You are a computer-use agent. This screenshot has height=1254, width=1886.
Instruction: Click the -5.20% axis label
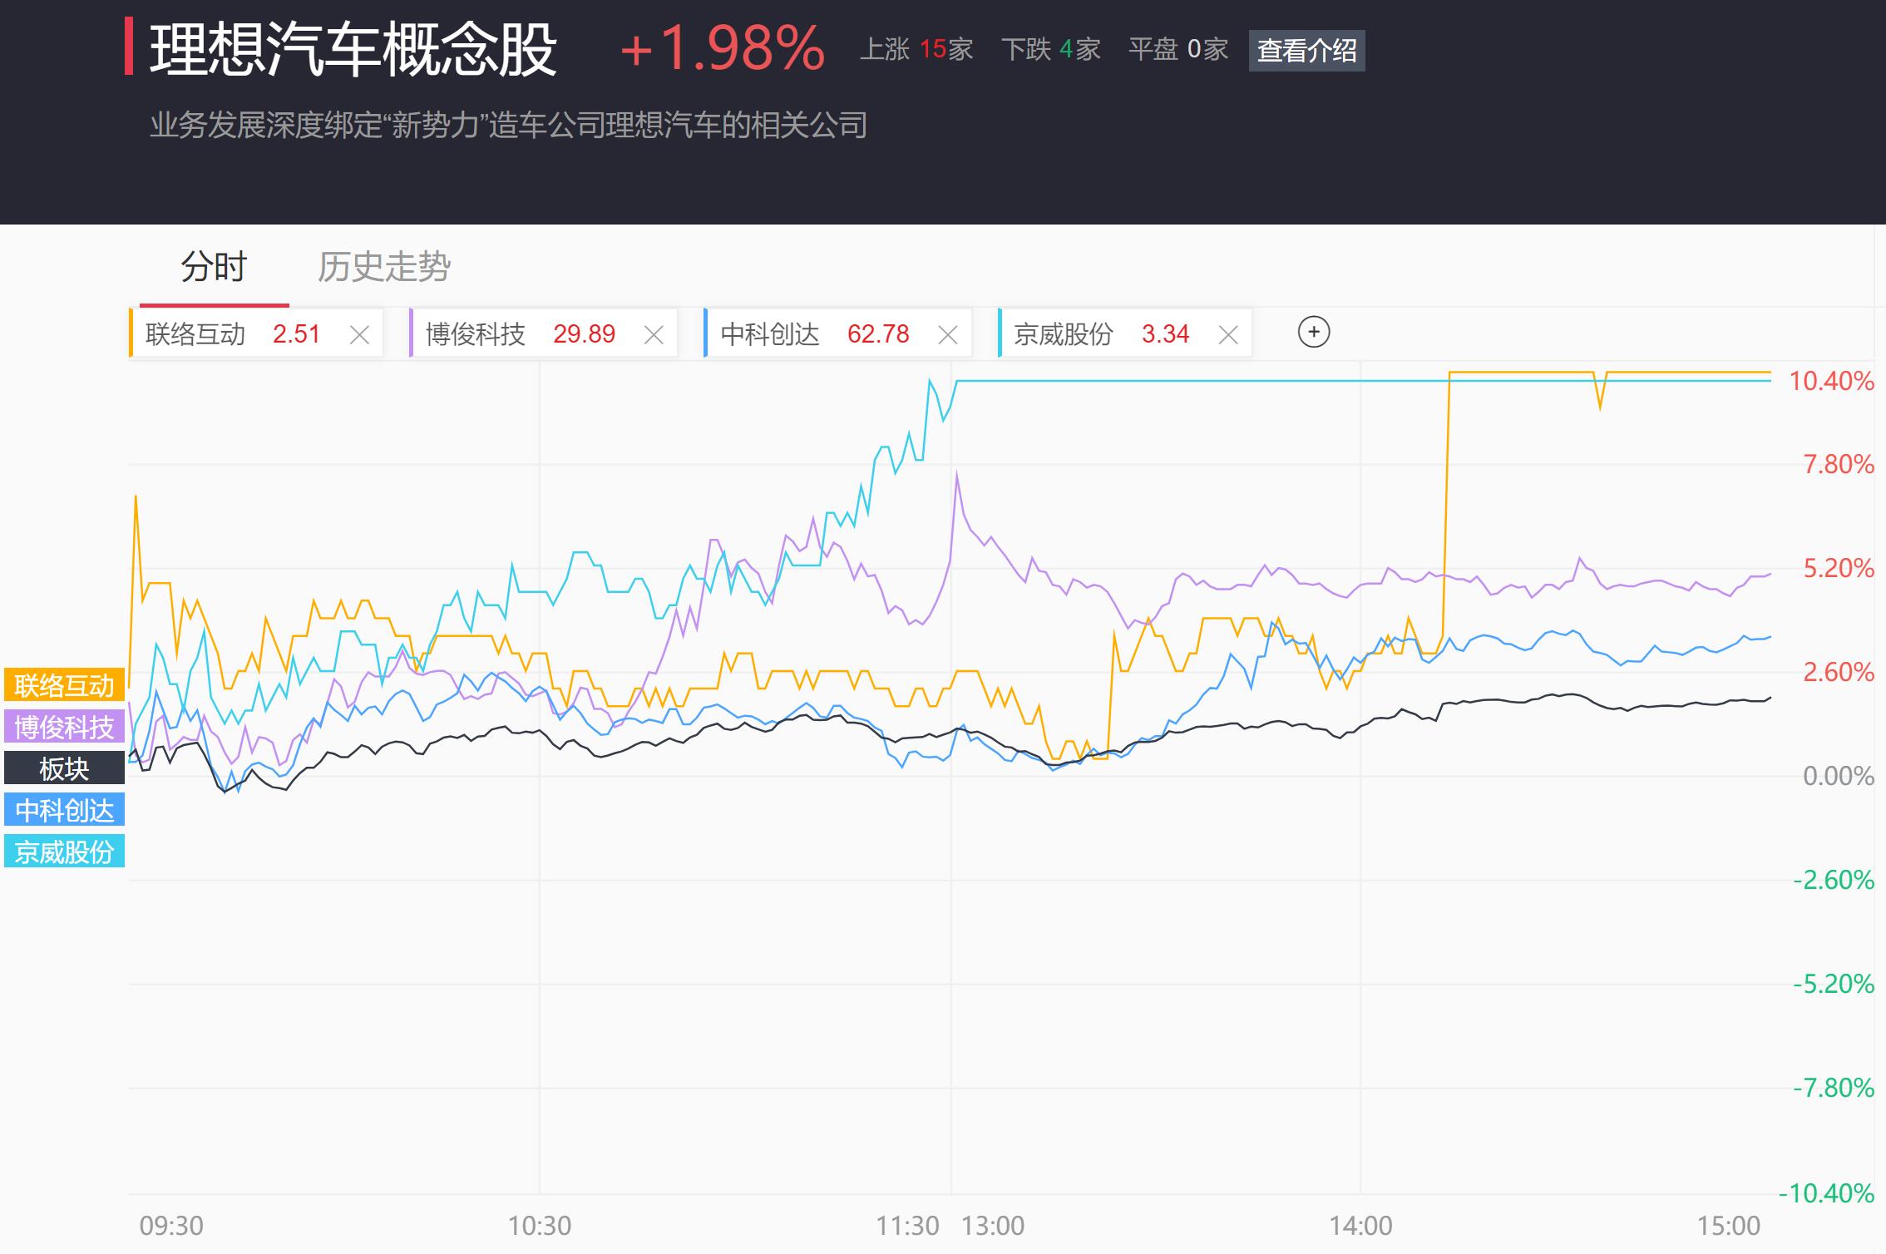tap(1834, 985)
